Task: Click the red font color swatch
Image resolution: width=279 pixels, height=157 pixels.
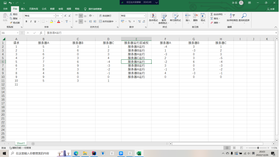Action: 58,21
